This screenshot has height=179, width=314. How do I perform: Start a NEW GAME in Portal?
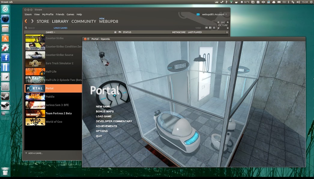[103, 106]
